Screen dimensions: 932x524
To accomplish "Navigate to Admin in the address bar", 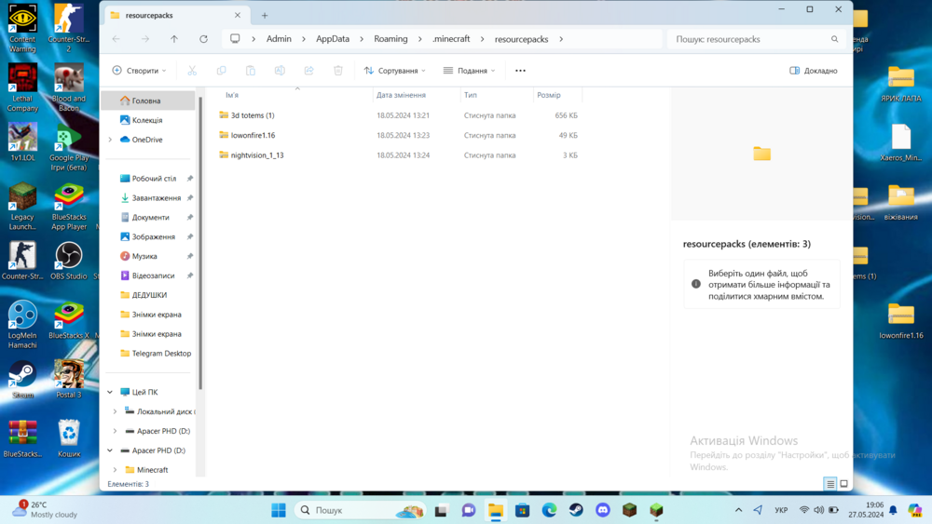I will (279, 39).
